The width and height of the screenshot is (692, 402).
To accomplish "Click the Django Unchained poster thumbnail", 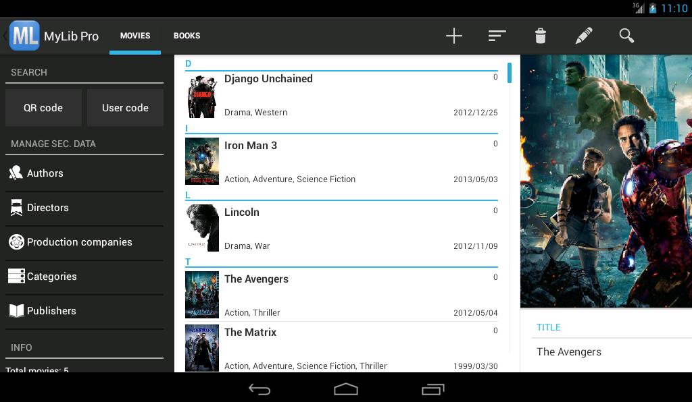I will pyautogui.click(x=202, y=95).
